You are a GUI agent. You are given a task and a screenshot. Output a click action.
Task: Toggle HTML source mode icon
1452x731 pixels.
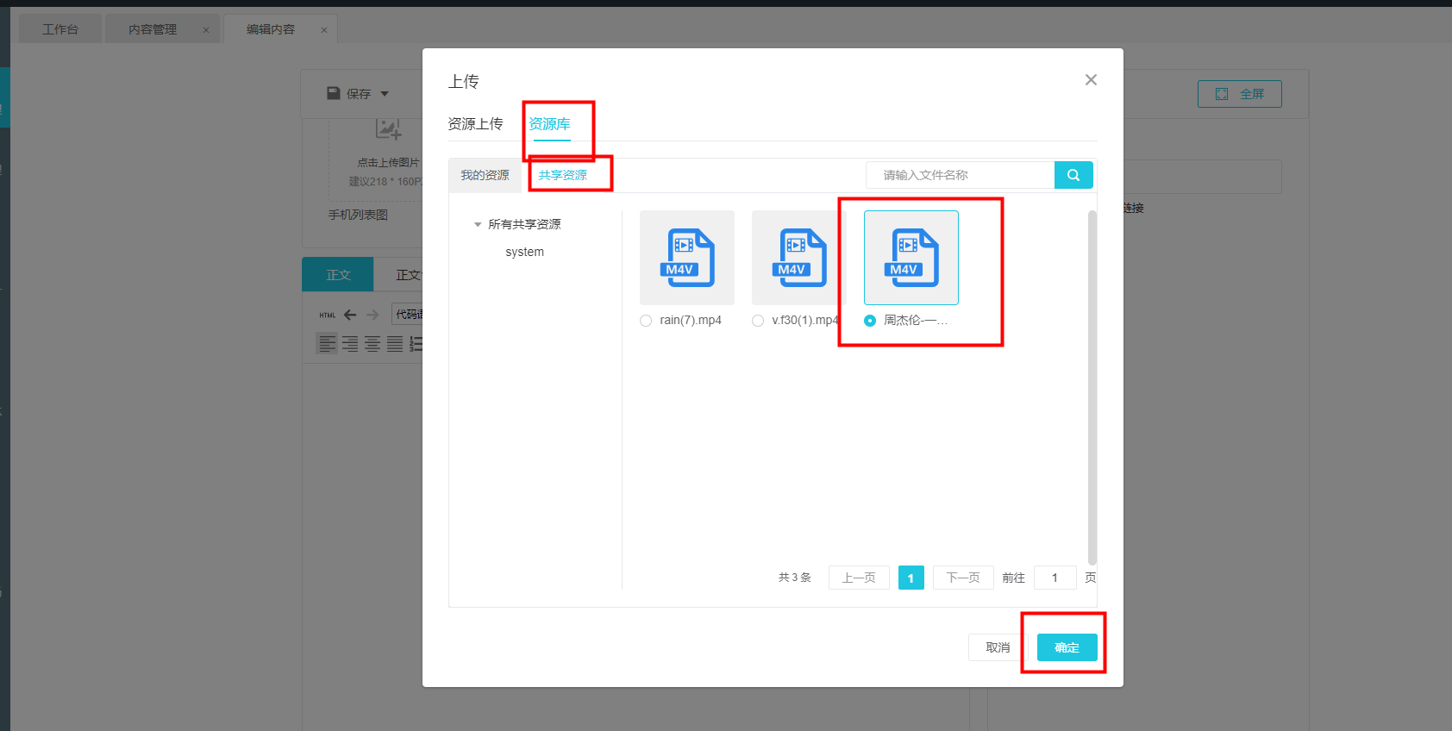tap(327, 316)
